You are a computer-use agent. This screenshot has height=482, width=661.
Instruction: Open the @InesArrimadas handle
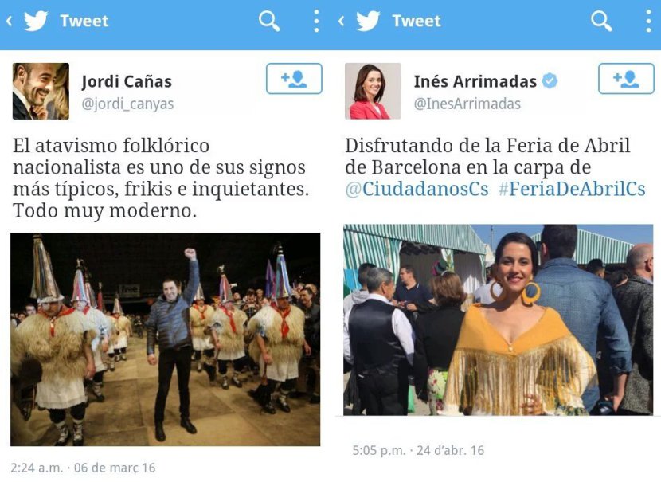[x=467, y=104]
